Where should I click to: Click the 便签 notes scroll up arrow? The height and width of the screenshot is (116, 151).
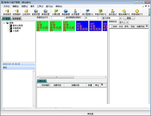coord(34,71)
